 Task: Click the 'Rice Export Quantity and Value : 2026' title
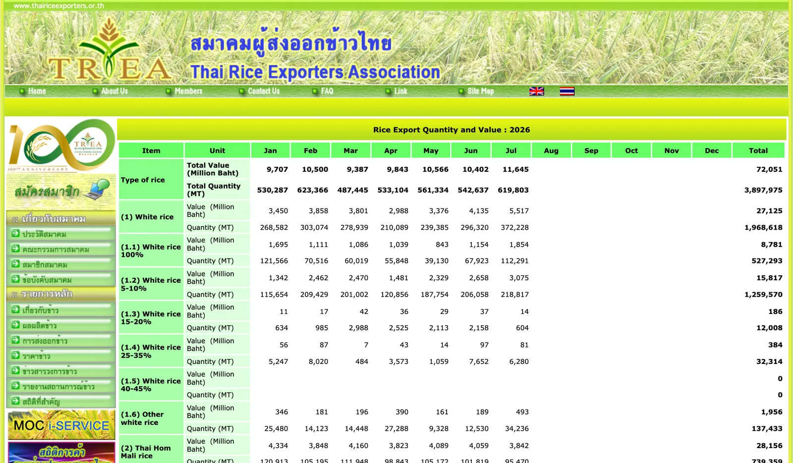coord(452,130)
